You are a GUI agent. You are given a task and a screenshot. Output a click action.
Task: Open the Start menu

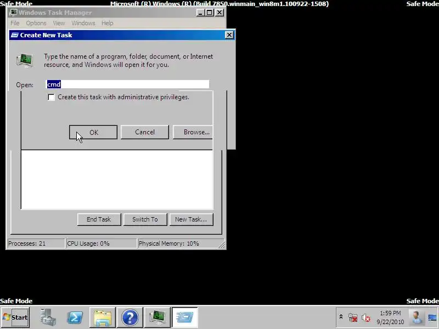point(15,317)
